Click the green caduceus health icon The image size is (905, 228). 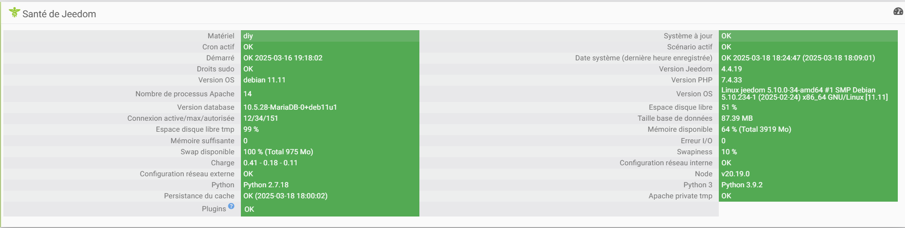14,12
